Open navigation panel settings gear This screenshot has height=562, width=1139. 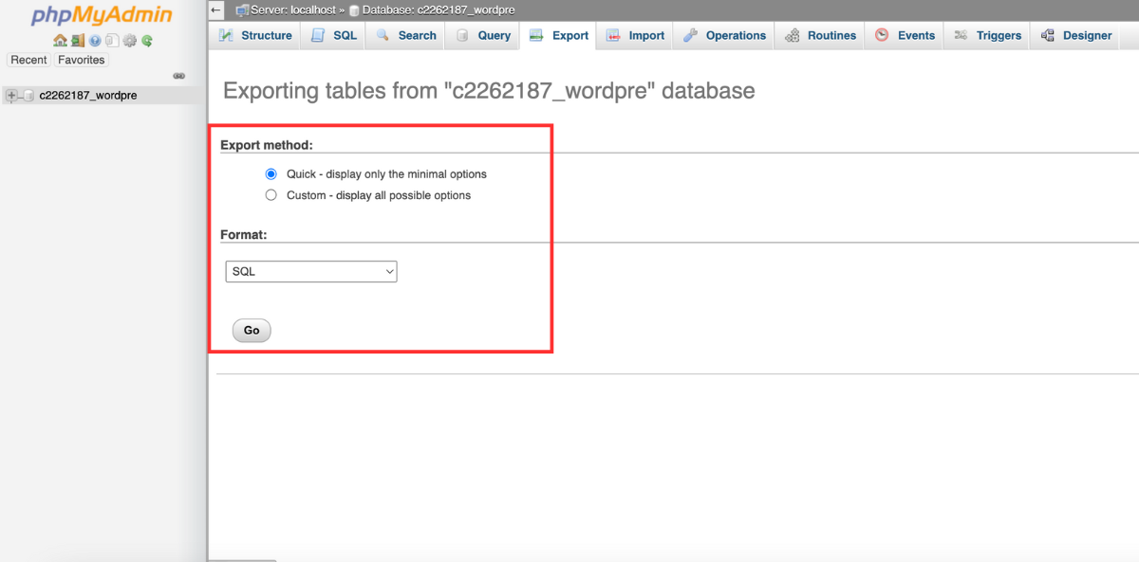click(x=130, y=41)
